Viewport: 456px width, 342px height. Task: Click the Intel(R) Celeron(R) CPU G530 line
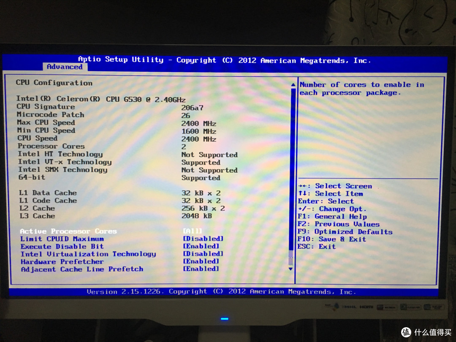[100, 99]
